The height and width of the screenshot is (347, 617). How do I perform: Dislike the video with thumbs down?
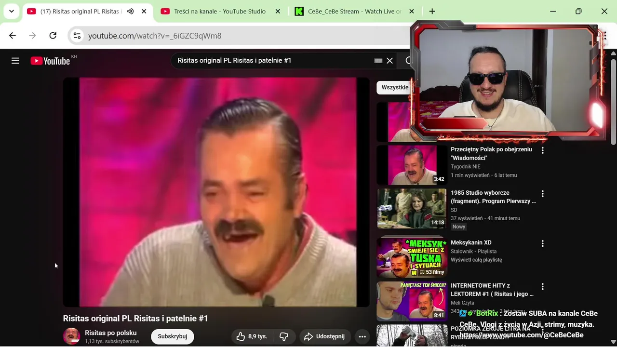point(284,336)
